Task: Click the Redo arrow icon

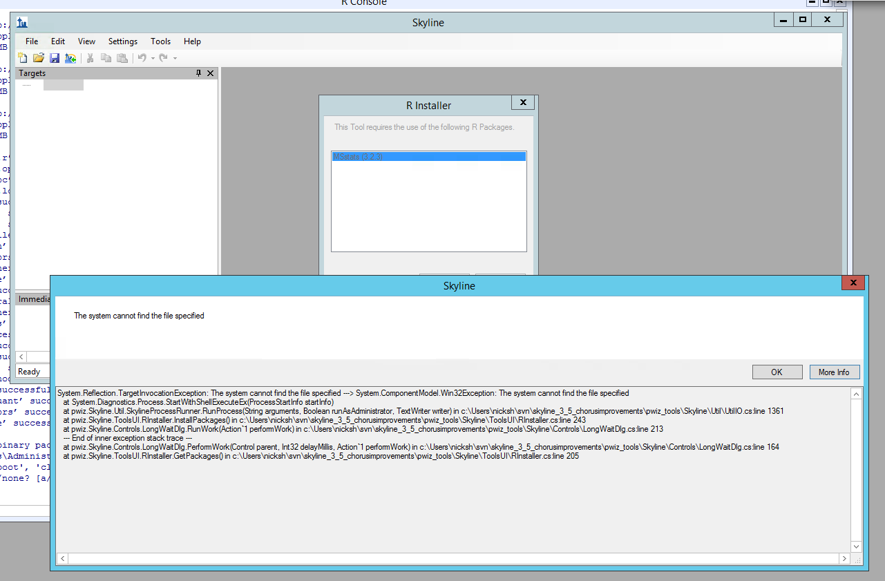Action: tap(164, 59)
